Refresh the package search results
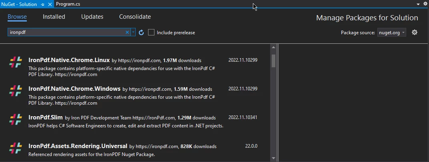 pos(141,33)
